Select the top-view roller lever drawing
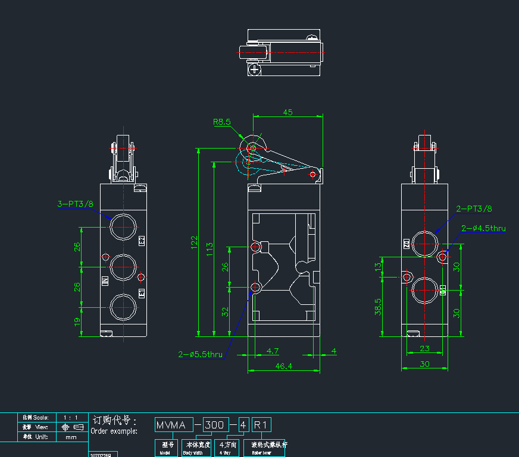 click(x=280, y=52)
